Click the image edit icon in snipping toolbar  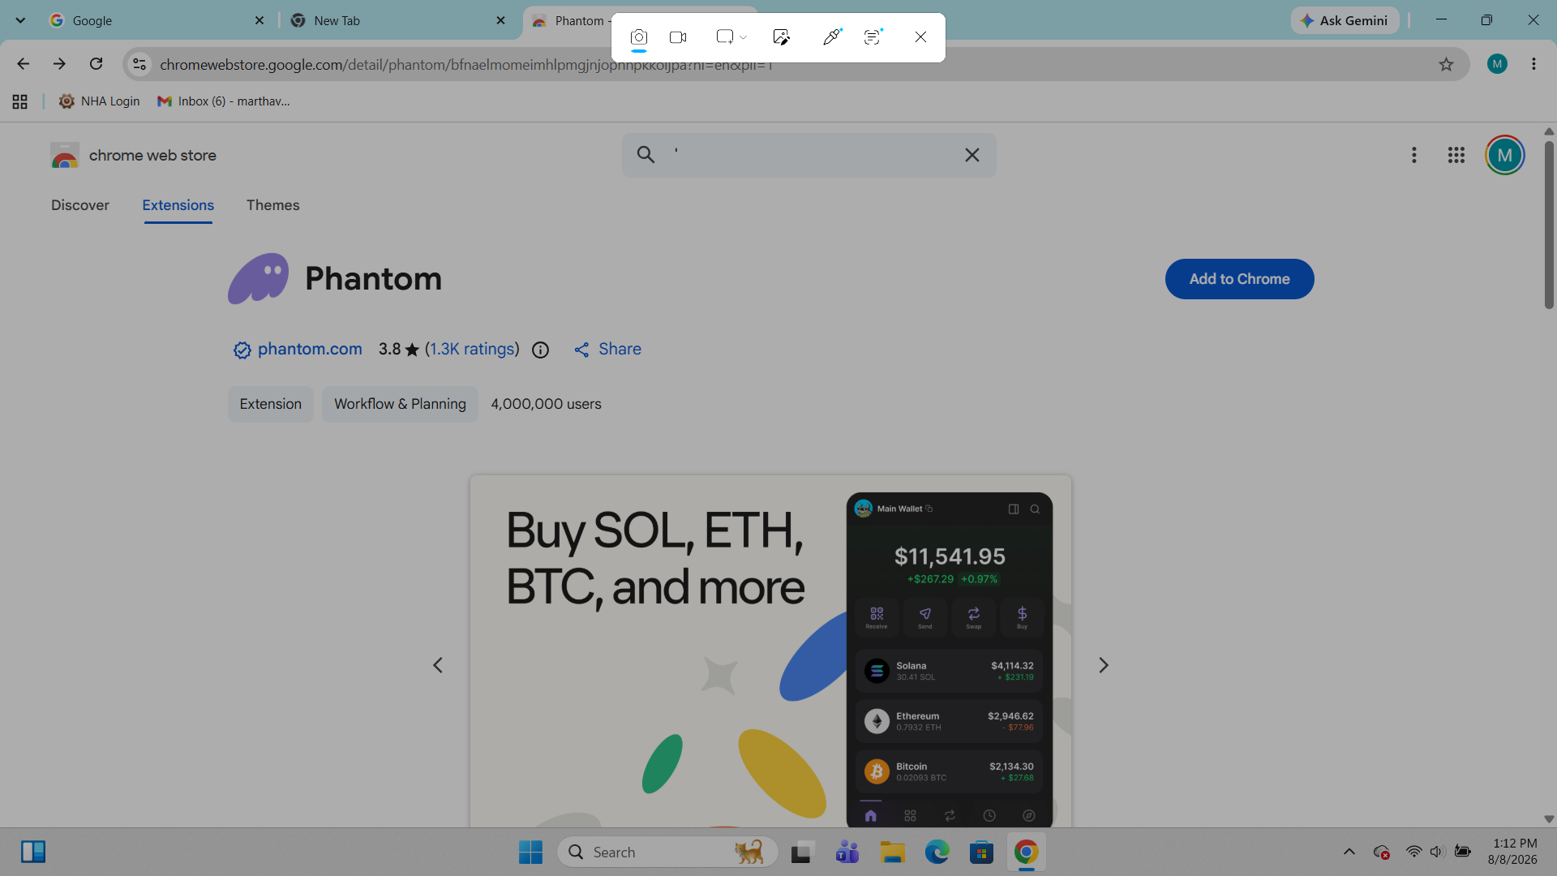click(782, 37)
